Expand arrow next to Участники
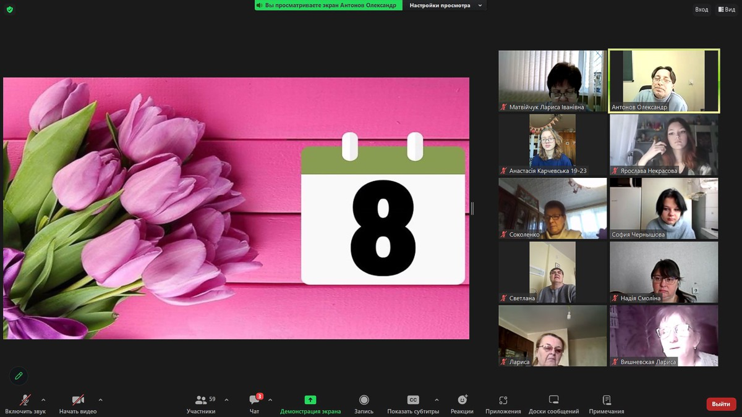This screenshot has height=417, width=742. tap(226, 400)
